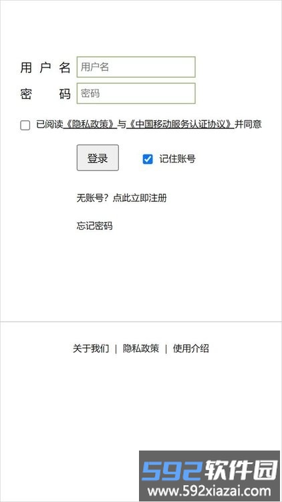This screenshot has height=502, width=282.
Task: Click the 用户名 text input field
Action: point(136,67)
